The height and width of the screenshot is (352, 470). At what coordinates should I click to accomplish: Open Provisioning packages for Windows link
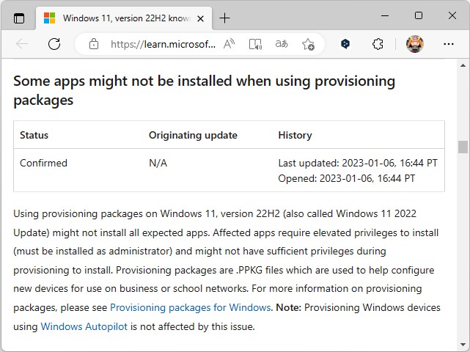coord(191,307)
